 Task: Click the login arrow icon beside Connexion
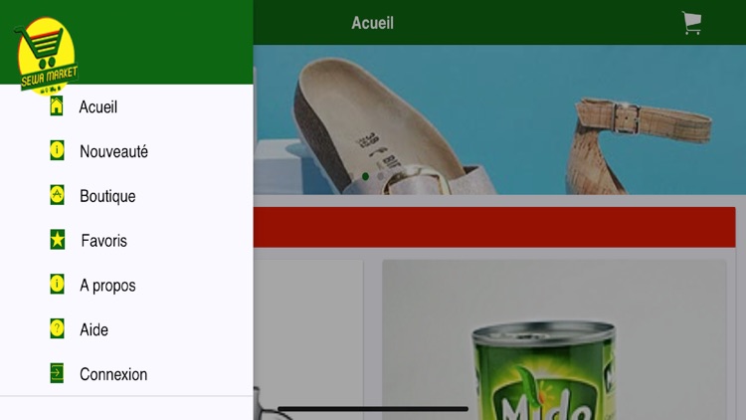pyautogui.click(x=57, y=373)
